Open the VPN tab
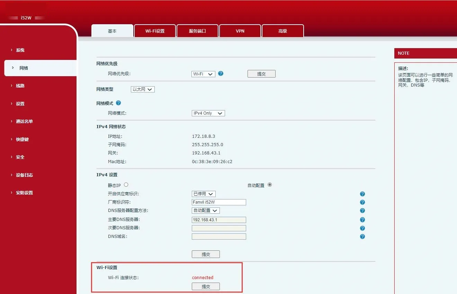Screen dimensions: 457x294 [x=240, y=30]
